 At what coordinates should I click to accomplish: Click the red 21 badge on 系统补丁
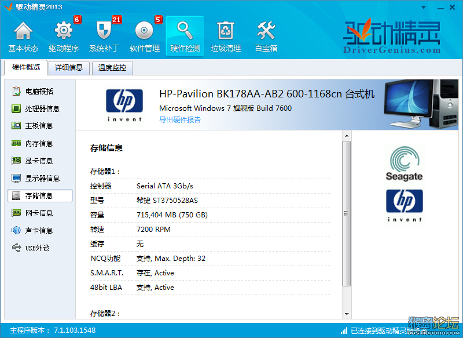pyautogui.click(x=117, y=20)
